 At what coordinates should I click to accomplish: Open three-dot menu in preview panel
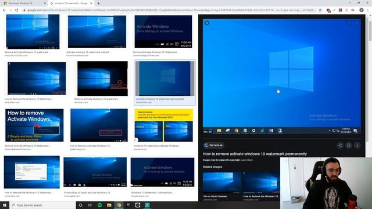[x=357, y=145]
